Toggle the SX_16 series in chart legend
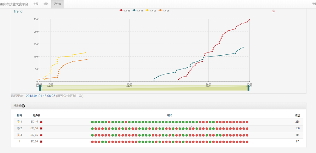The height and width of the screenshot is (153, 316). pos(138,11)
